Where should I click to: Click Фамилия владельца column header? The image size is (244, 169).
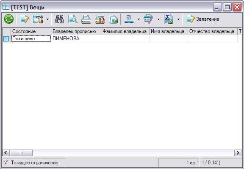click(x=125, y=31)
